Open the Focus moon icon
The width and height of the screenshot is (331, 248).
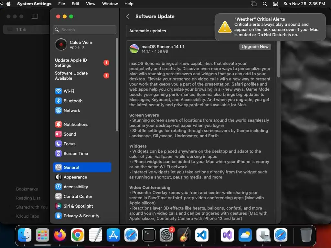coord(59,144)
